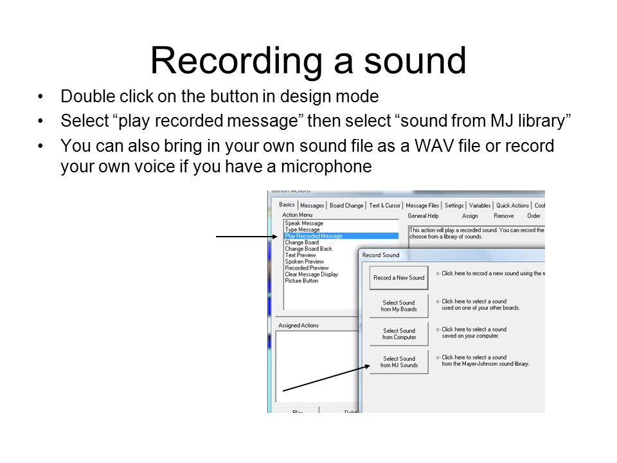
Task: Open the Message Files tab
Action: 422,206
